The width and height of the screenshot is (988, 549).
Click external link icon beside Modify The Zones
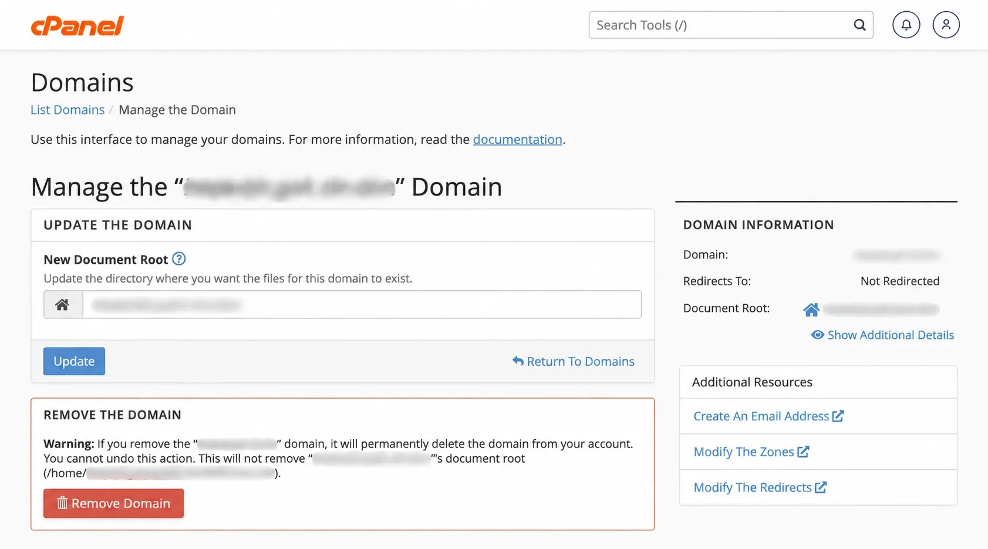tap(803, 452)
